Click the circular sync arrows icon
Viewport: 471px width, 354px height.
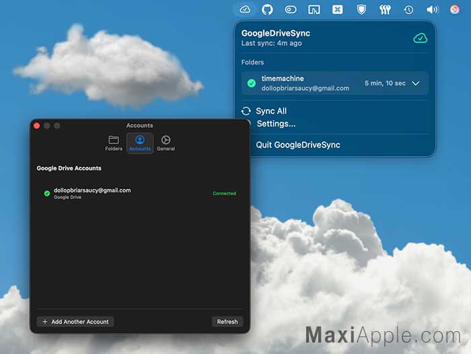click(246, 111)
